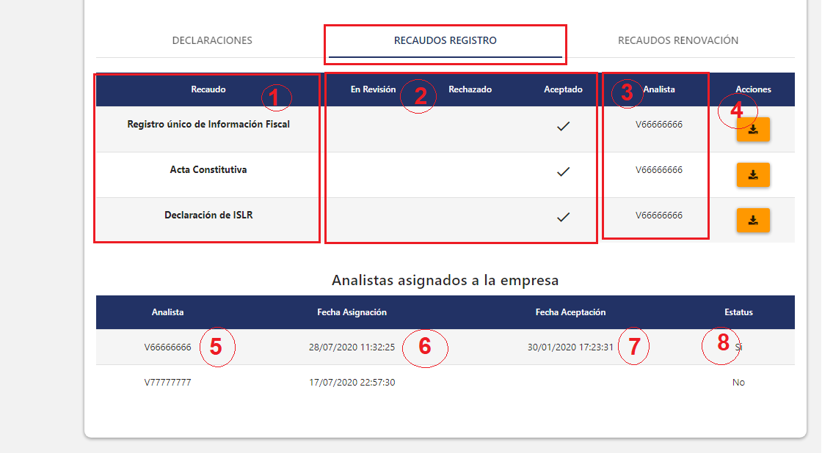Click the Acciones column header

coord(753,89)
